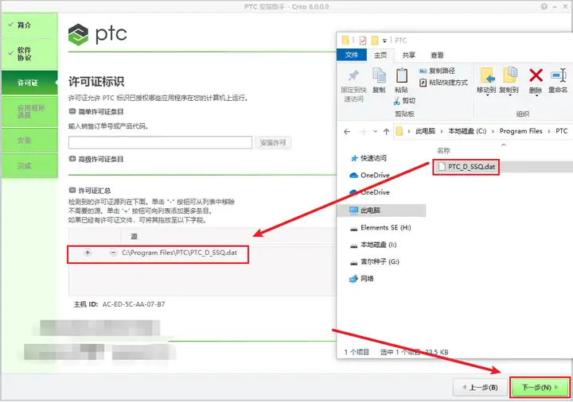The width and height of the screenshot is (573, 402).
Task: Open Local Disk (I:) drive
Action: (x=373, y=245)
